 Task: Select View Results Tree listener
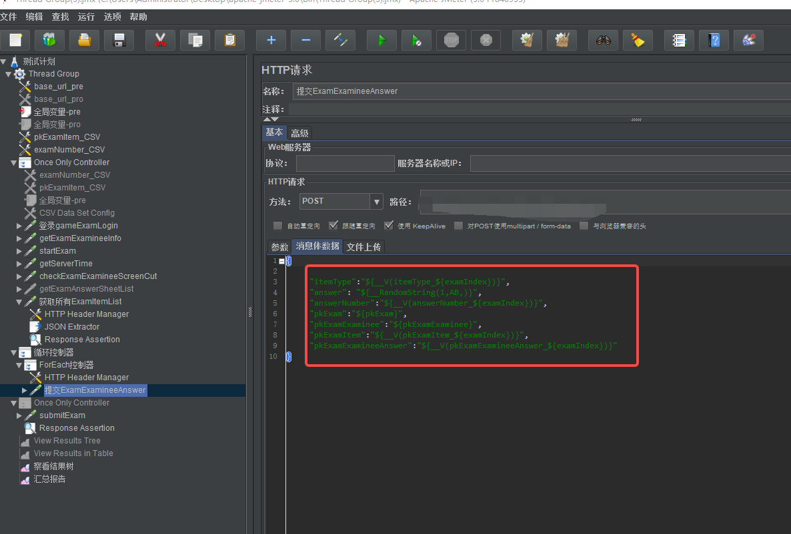coord(67,441)
